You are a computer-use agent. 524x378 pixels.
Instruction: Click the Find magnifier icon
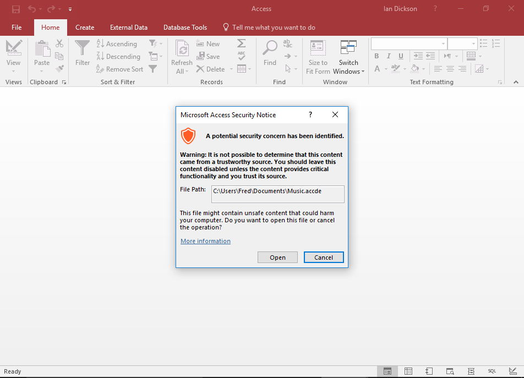coord(270,48)
